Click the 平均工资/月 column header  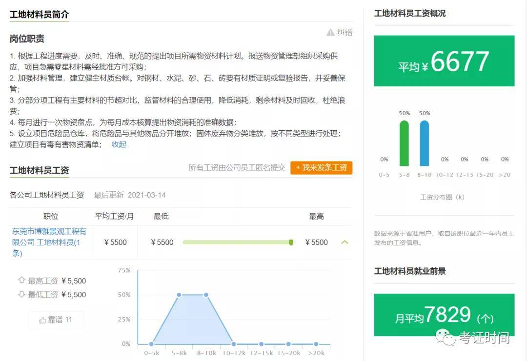[114, 216]
